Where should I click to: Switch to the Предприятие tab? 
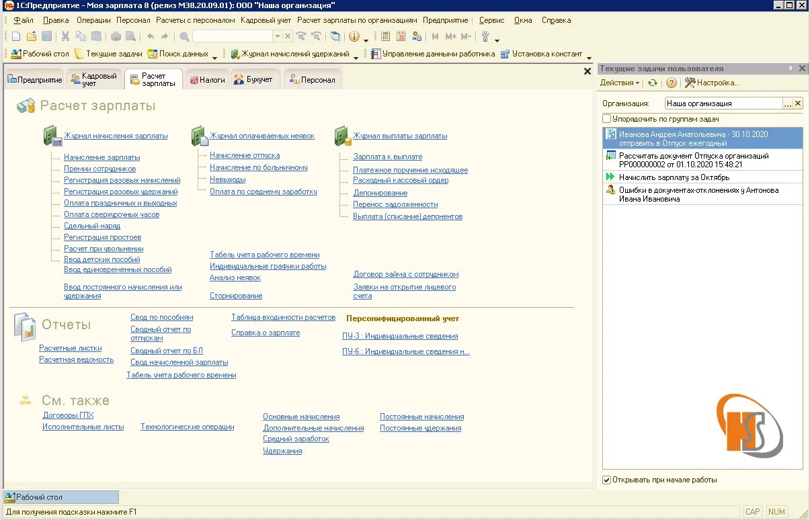point(34,79)
